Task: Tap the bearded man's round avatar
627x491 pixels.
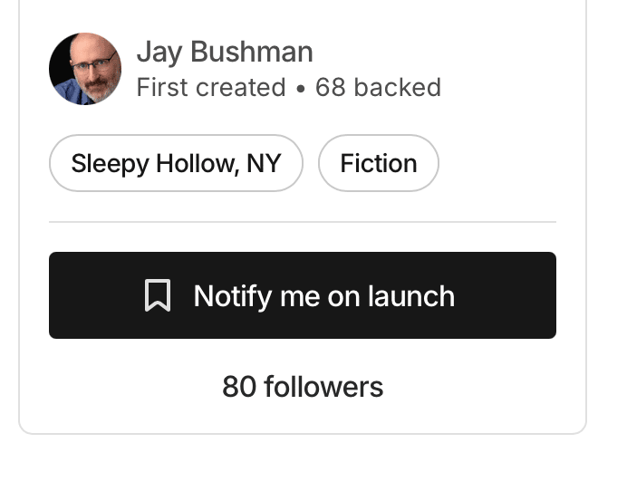Action: coord(85,69)
